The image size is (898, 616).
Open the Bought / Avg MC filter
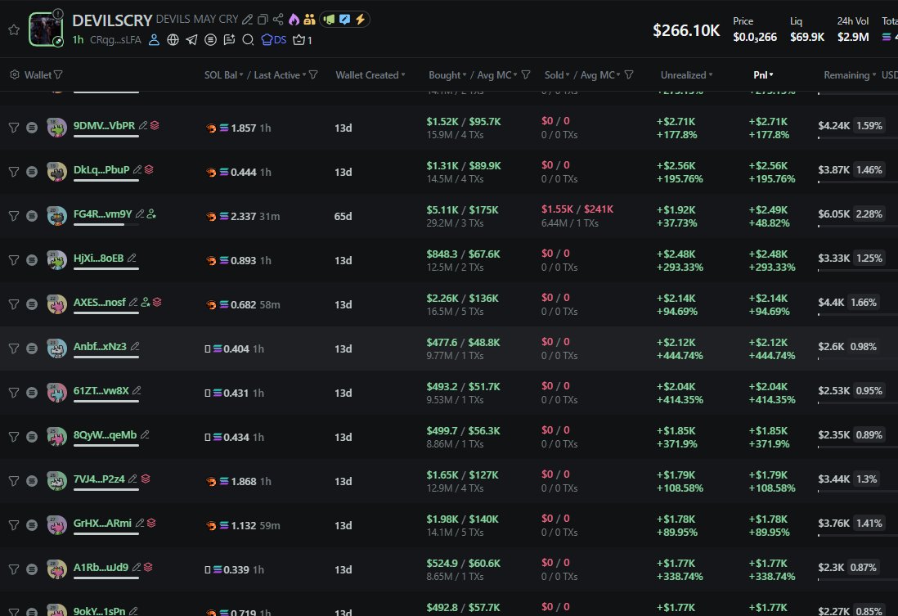[x=526, y=75]
